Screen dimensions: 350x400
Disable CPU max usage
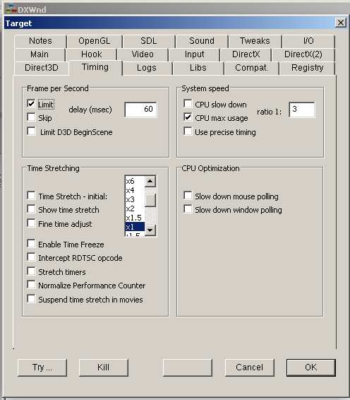click(x=188, y=117)
